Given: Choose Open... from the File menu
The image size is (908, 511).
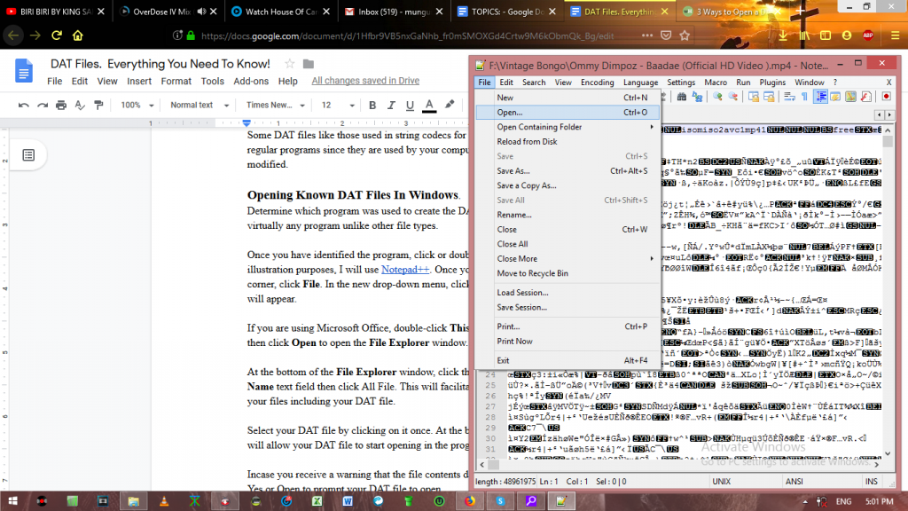Looking at the screenshot, I should click(510, 113).
